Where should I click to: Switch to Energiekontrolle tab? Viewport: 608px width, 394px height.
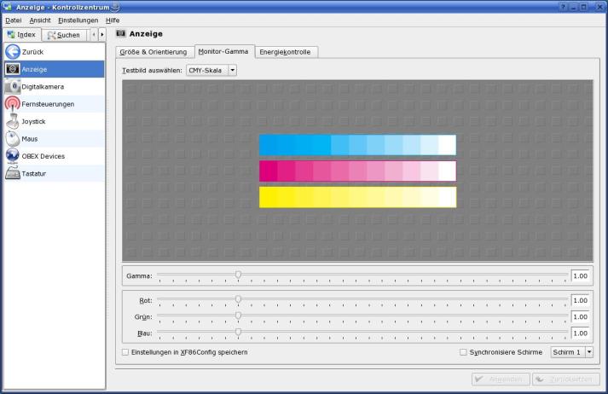tap(285, 52)
